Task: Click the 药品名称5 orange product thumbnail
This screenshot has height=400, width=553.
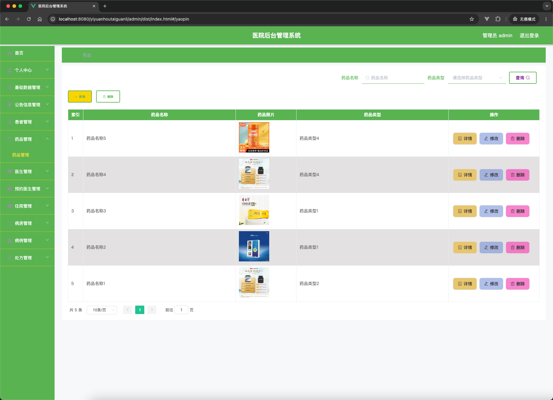Action: click(254, 137)
